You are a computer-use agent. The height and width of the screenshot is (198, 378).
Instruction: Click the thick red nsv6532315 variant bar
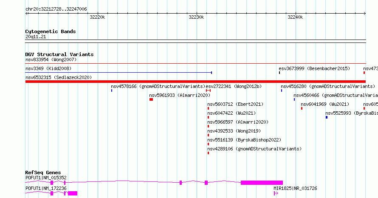[195, 82]
